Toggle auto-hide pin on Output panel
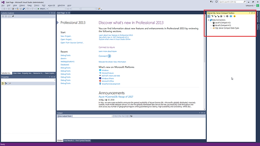This screenshot has height=146, width=260. pyautogui.click(x=202, y=113)
